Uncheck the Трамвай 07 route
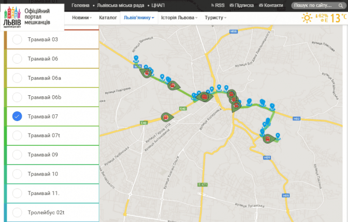Screen dimensions: 348x222 coord(17,116)
